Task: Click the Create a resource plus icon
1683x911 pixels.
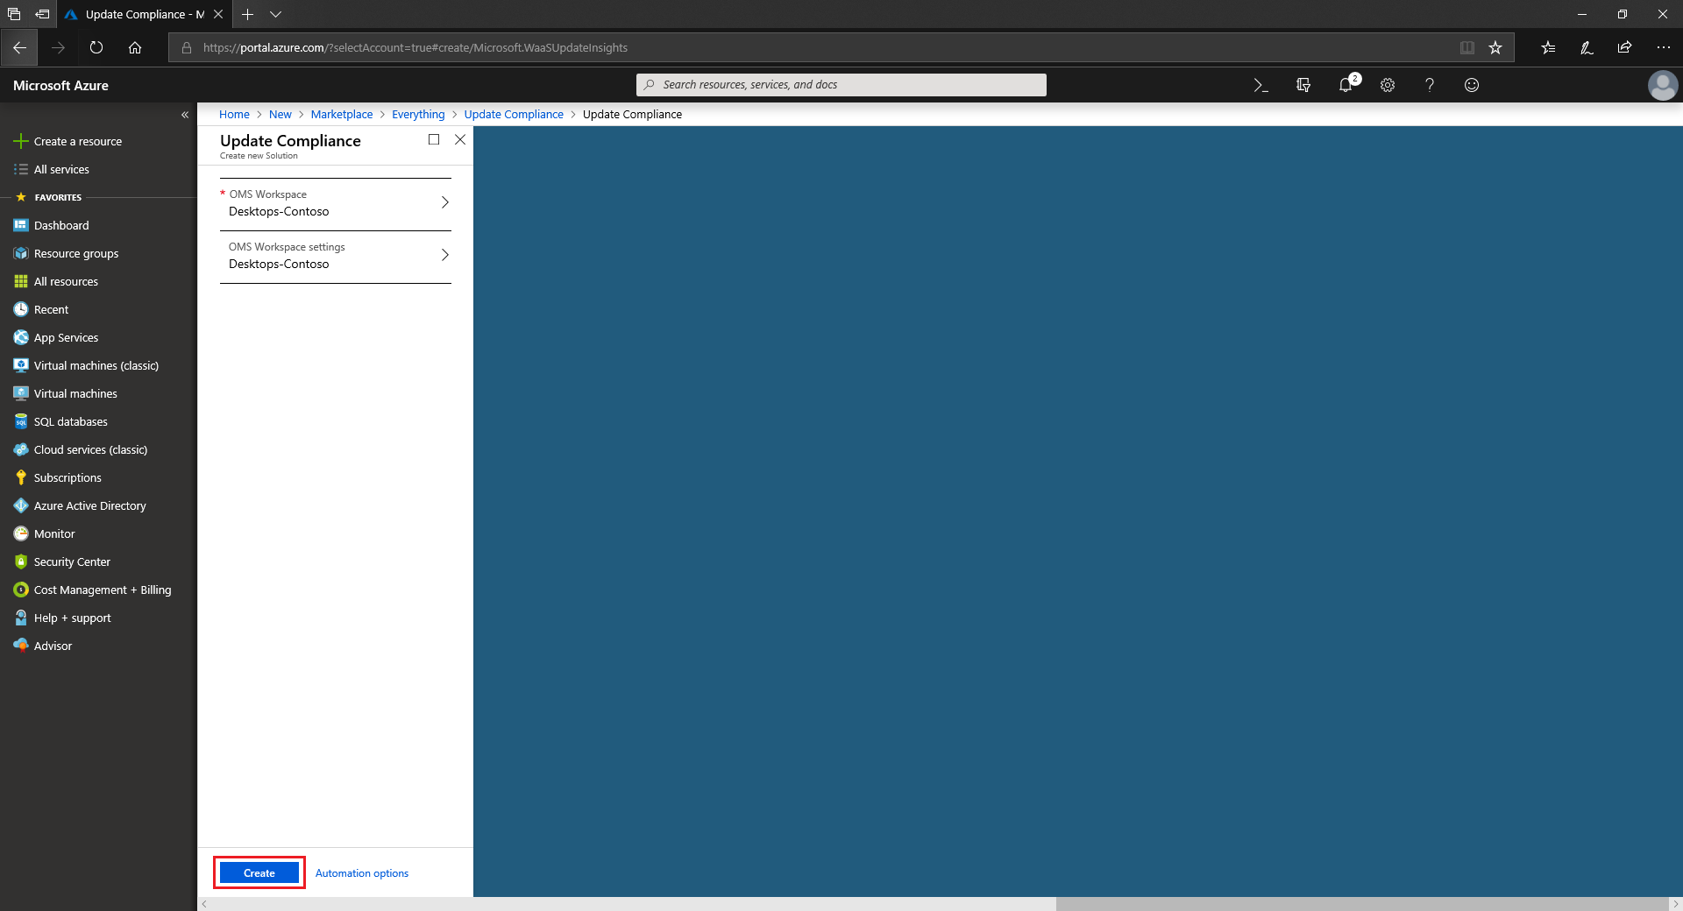Action: (21, 141)
